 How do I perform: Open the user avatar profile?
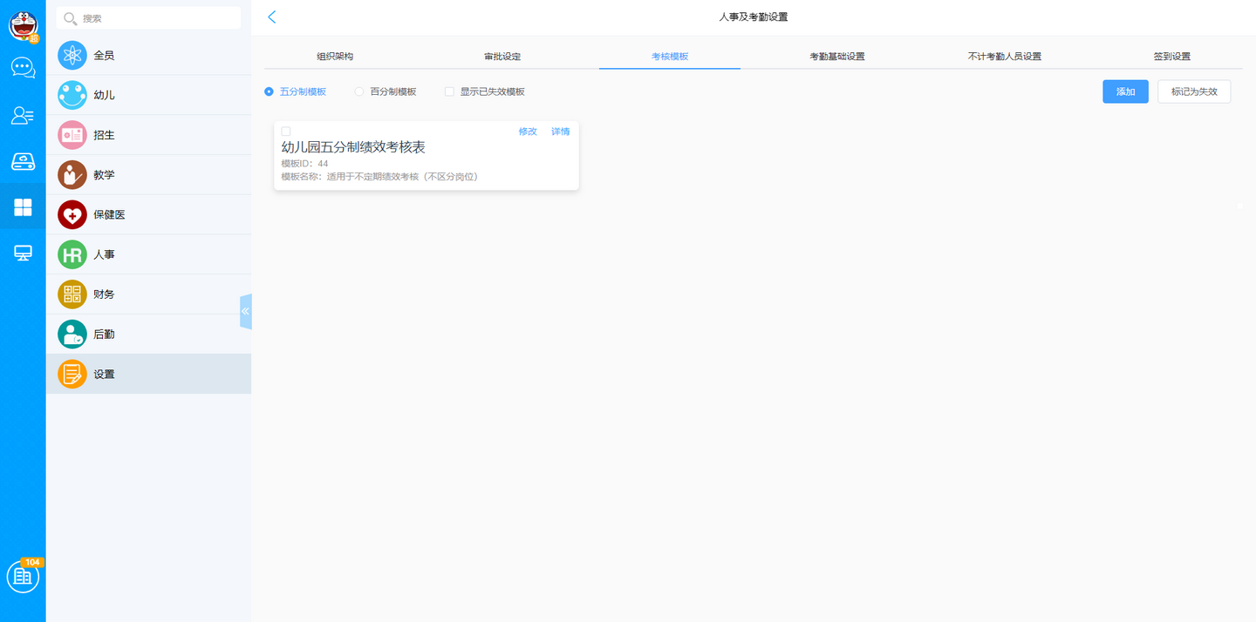point(24,26)
